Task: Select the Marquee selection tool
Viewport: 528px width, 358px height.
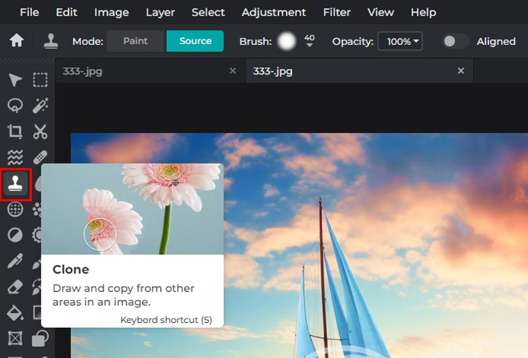Action: click(40, 80)
